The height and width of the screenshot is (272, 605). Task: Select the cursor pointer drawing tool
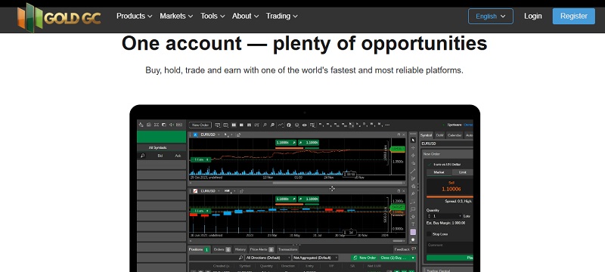(x=413, y=140)
